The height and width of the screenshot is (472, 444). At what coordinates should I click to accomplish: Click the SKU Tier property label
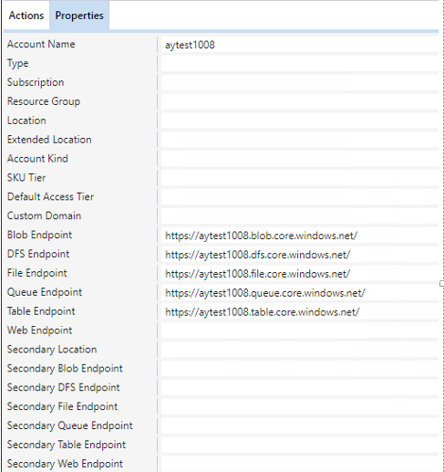coord(26,178)
